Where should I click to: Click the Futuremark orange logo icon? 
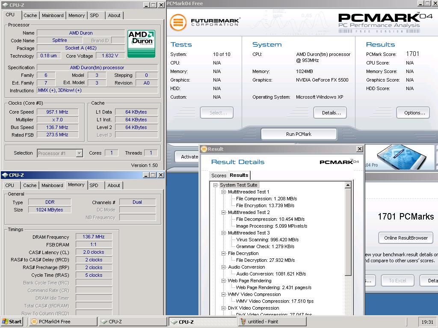178,22
